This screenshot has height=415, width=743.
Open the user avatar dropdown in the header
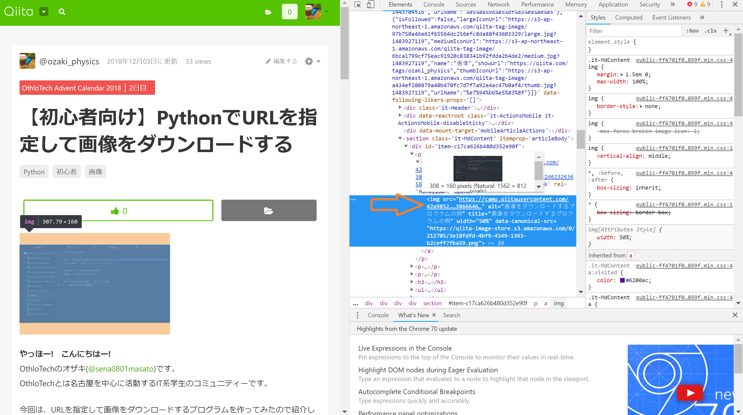pyautogui.click(x=326, y=11)
